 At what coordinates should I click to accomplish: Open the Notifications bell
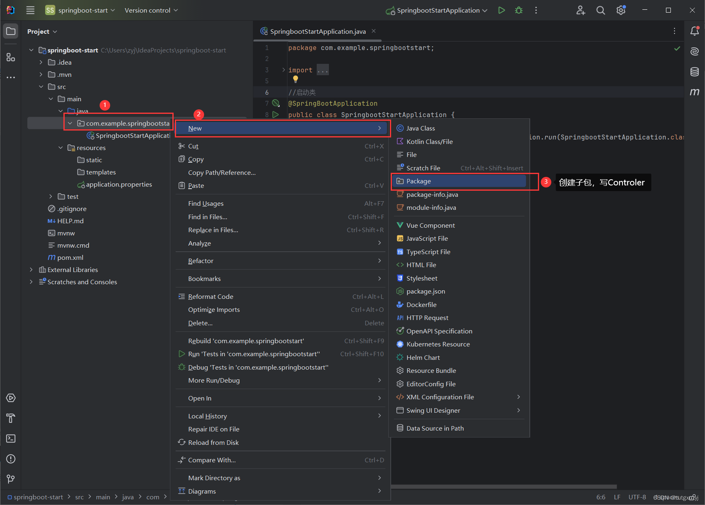694,31
